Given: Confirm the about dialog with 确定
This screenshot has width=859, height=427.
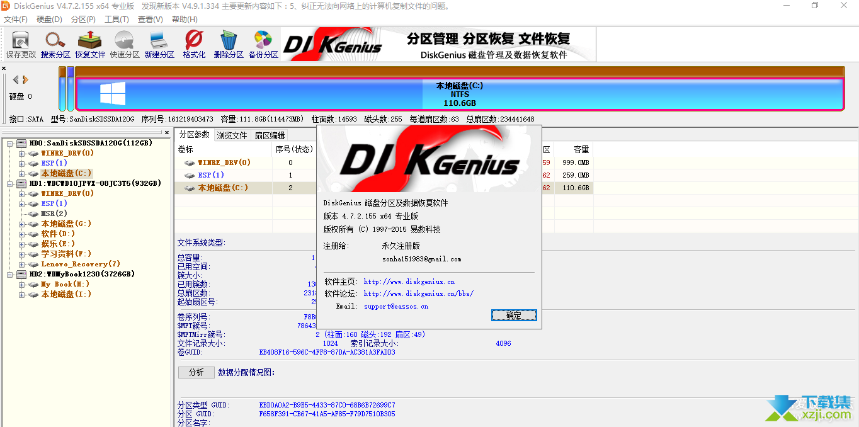Looking at the screenshot, I should (514, 315).
